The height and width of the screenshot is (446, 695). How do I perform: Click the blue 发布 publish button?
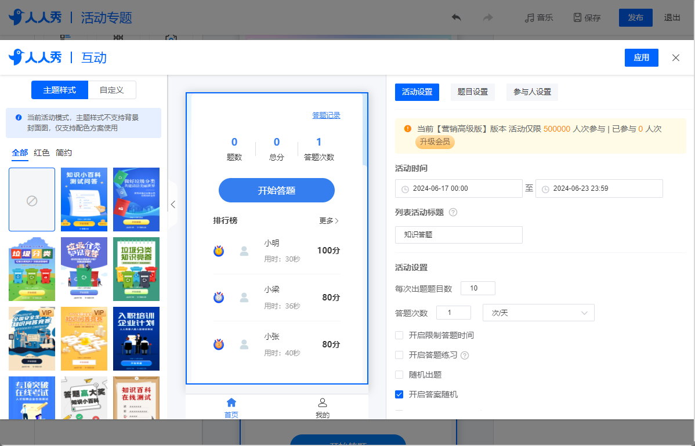click(636, 17)
